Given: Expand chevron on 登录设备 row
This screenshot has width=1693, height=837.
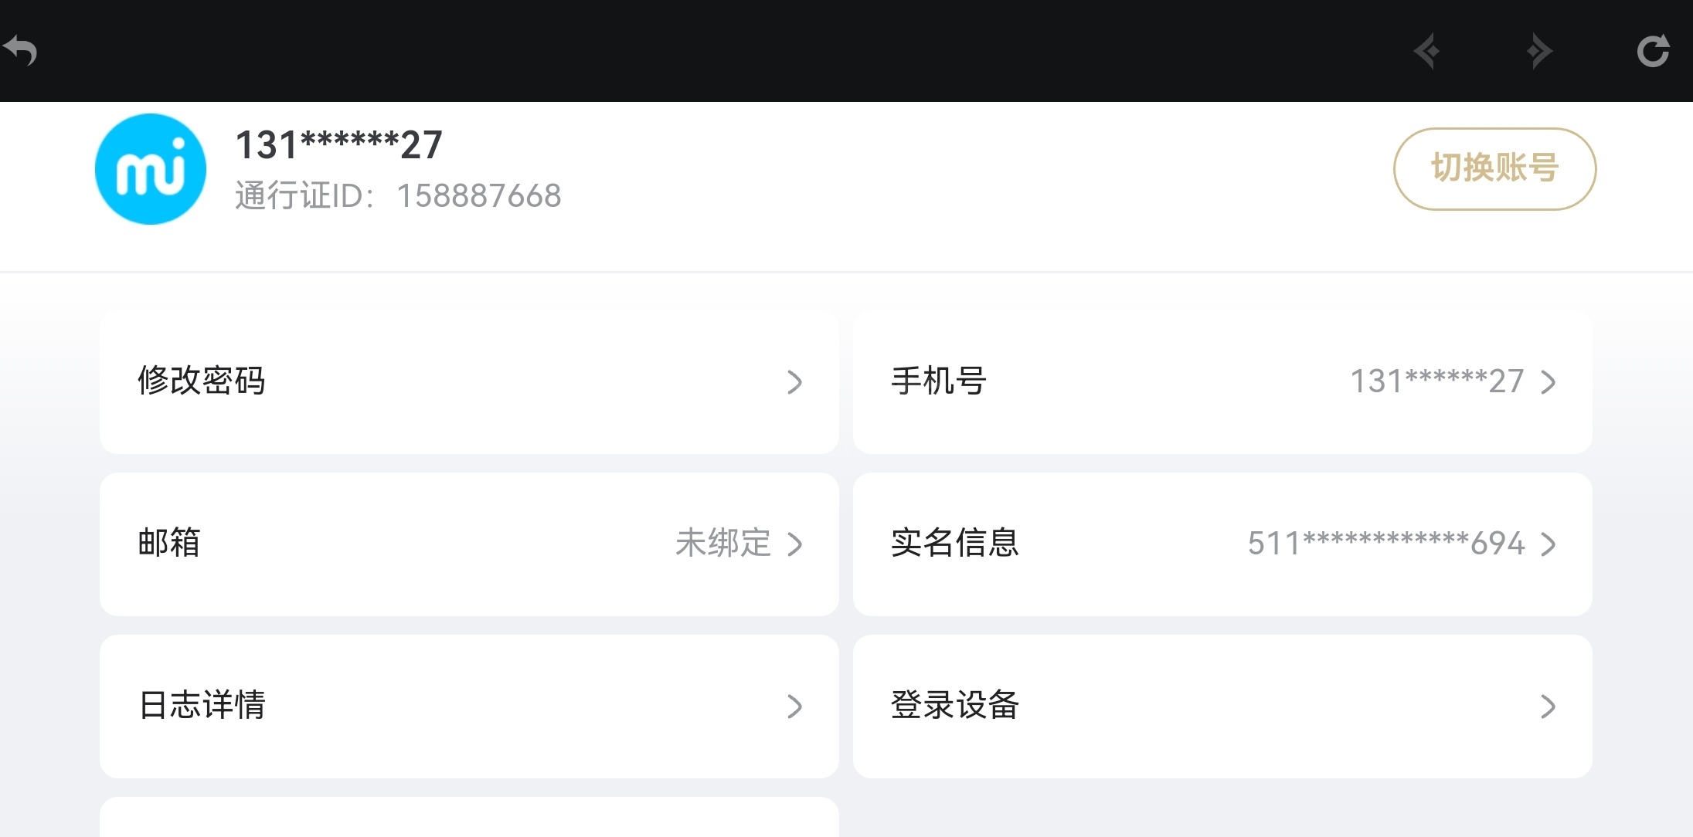Looking at the screenshot, I should coord(1548,707).
